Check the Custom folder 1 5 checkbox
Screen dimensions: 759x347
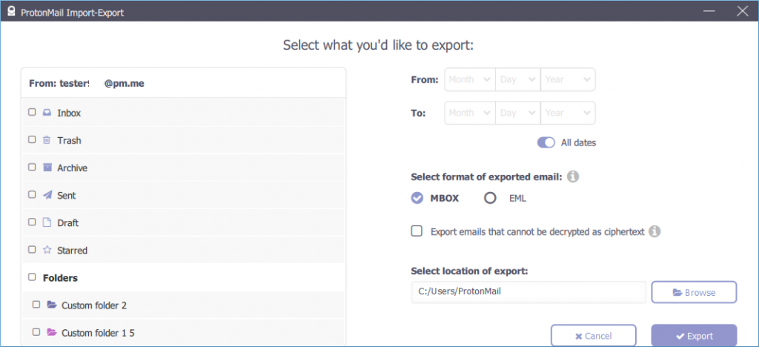click(x=36, y=332)
